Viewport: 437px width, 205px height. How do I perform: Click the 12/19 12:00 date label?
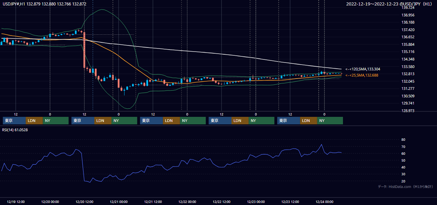(15, 202)
